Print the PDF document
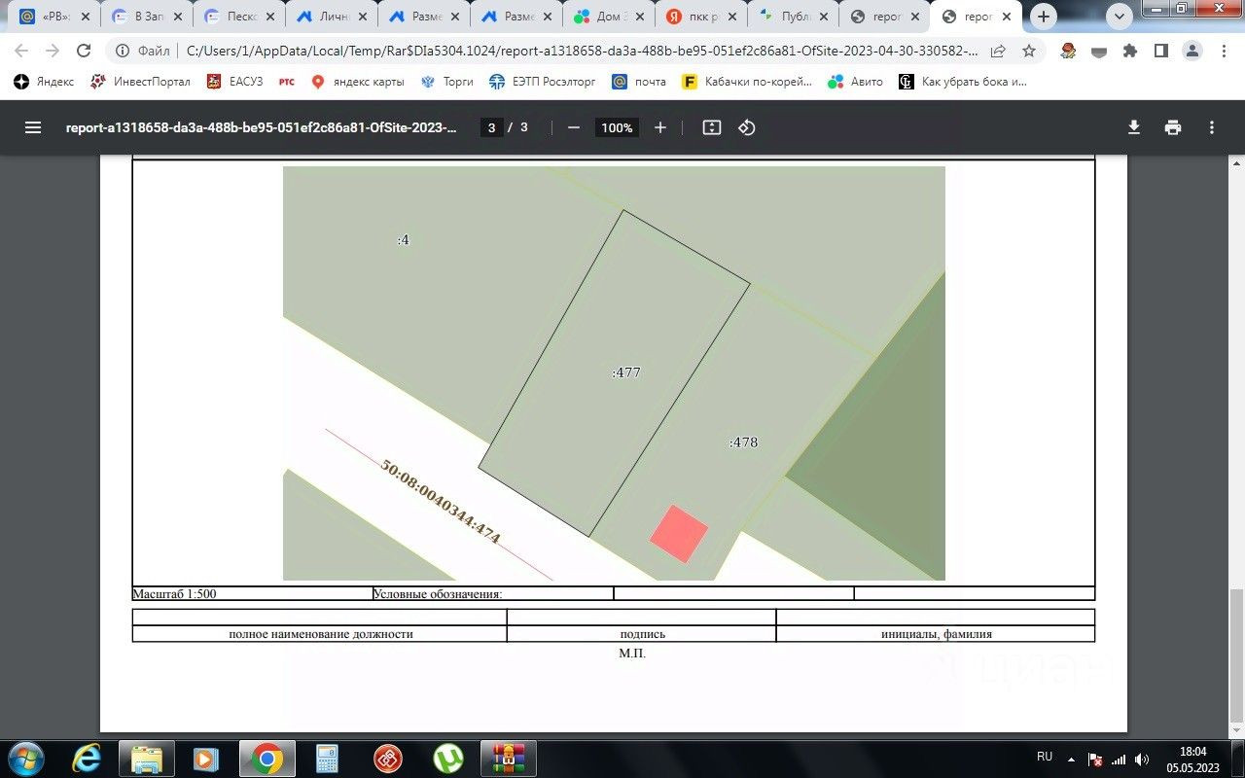Image resolution: width=1245 pixels, height=778 pixels. [x=1173, y=127]
